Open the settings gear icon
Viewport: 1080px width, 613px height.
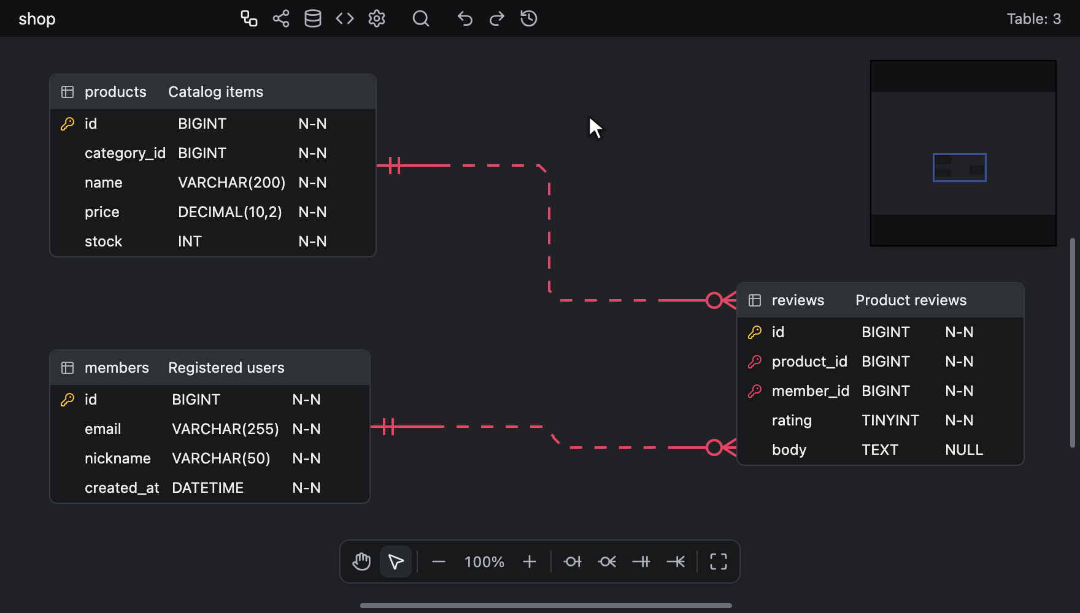click(377, 18)
